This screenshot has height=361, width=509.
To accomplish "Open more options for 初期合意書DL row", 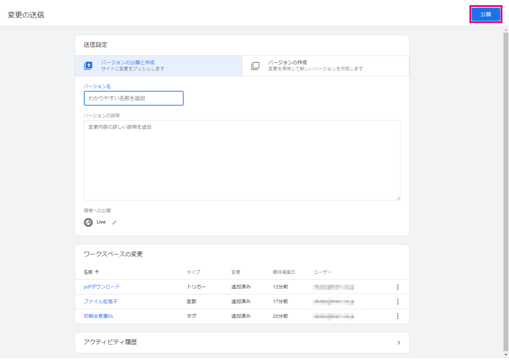I will pyautogui.click(x=398, y=316).
